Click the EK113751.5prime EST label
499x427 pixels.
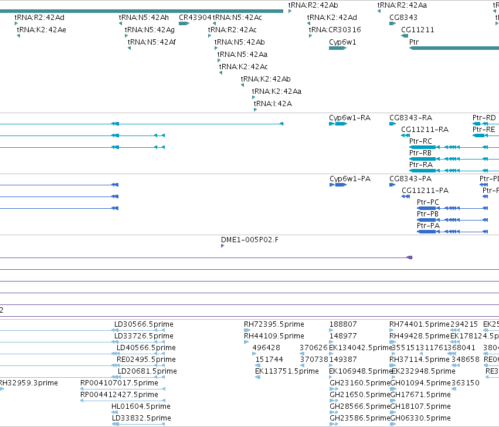287,372
